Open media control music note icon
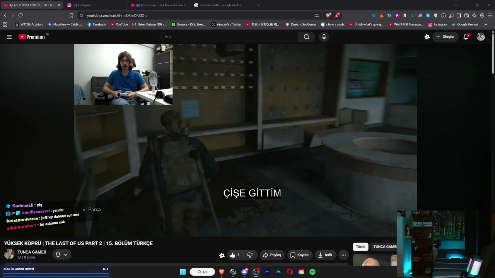 [x=451, y=15]
